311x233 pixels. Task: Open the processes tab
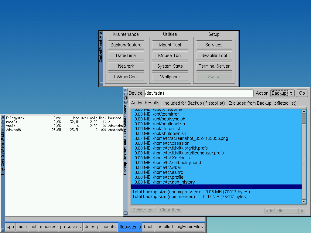coord(70,227)
